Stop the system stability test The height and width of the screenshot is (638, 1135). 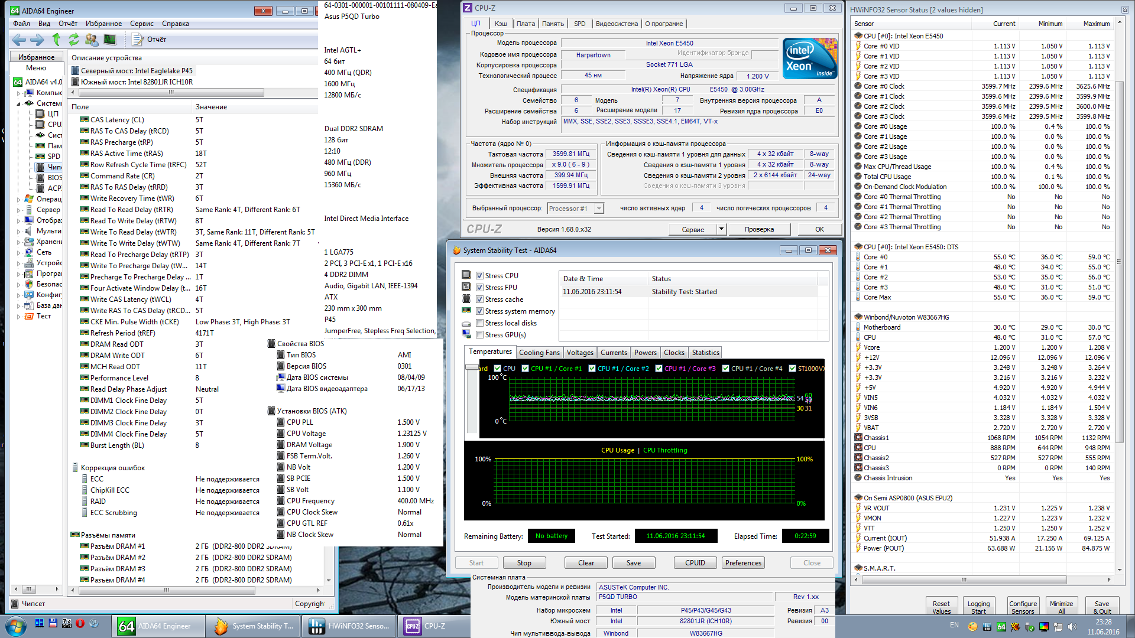tap(524, 563)
